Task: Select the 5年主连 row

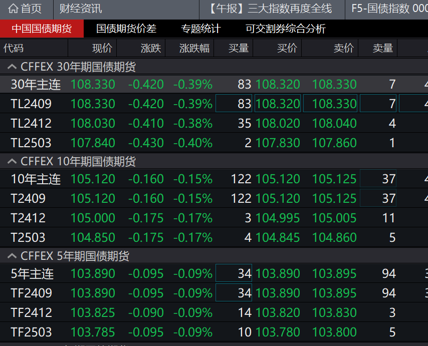Action: 214,273
